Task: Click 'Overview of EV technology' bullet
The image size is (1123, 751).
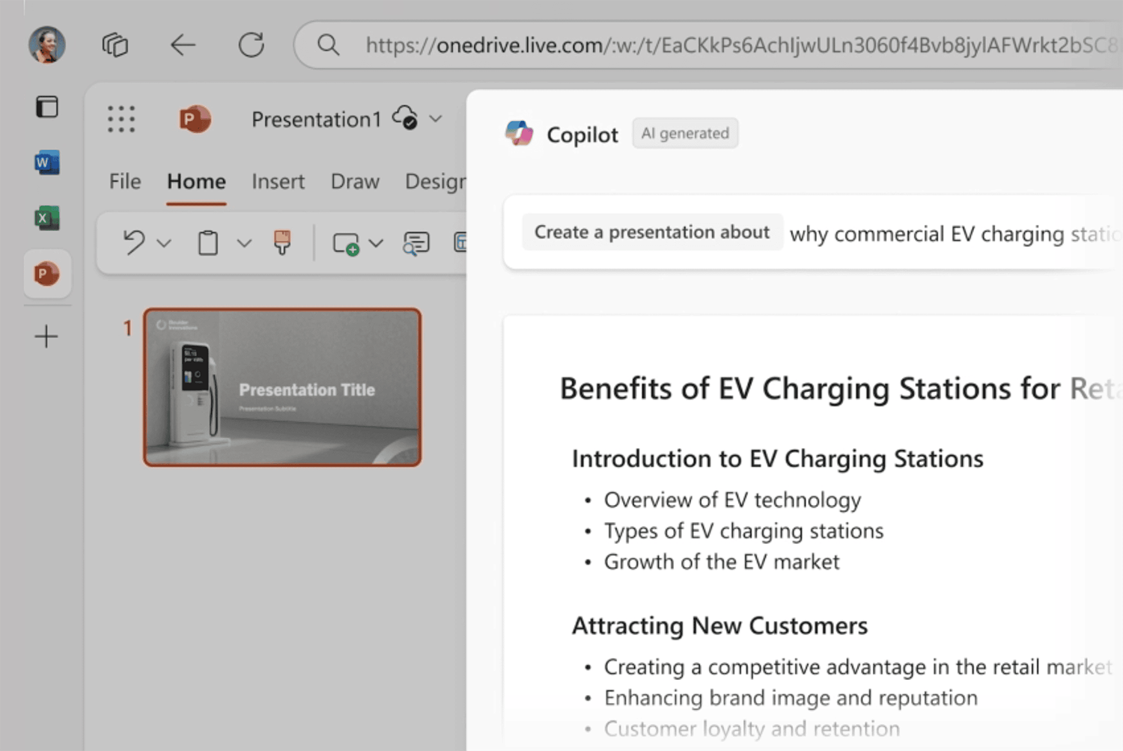Action: coord(732,500)
